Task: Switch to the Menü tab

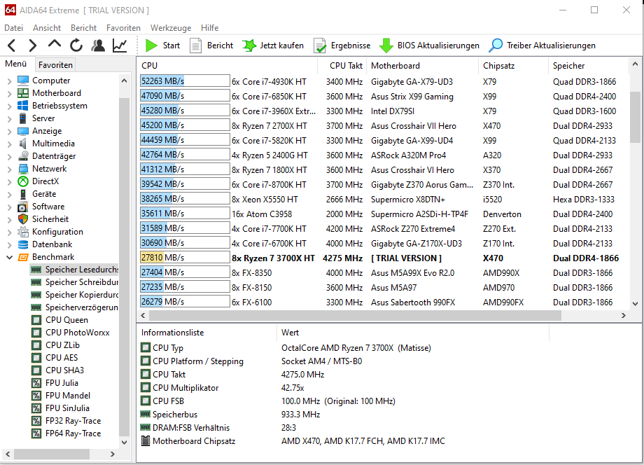Action: pos(16,64)
